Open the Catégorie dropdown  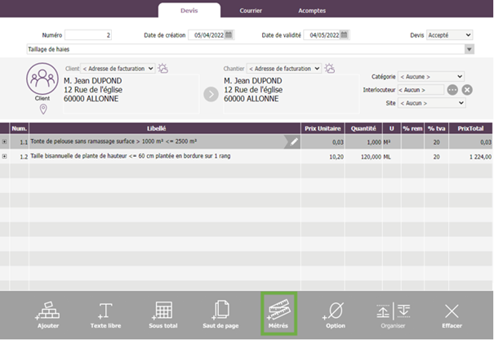[x=430, y=77]
